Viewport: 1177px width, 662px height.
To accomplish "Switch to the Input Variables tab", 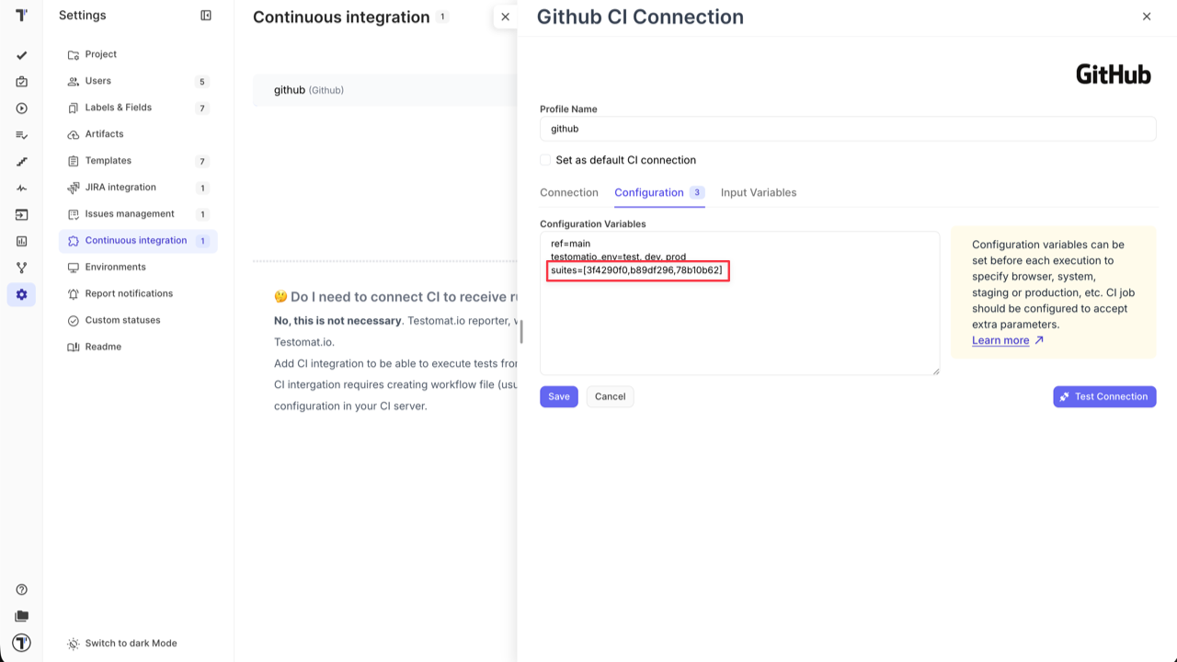I will point(758,192).
